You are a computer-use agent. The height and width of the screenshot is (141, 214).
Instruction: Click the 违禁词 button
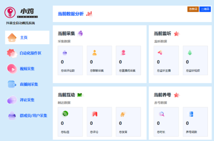tap(193, 9)
